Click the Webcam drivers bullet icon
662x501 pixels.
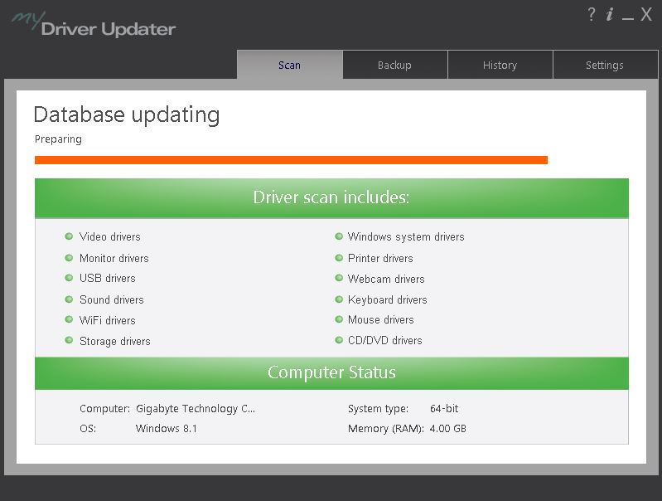(x=339, y=278)
